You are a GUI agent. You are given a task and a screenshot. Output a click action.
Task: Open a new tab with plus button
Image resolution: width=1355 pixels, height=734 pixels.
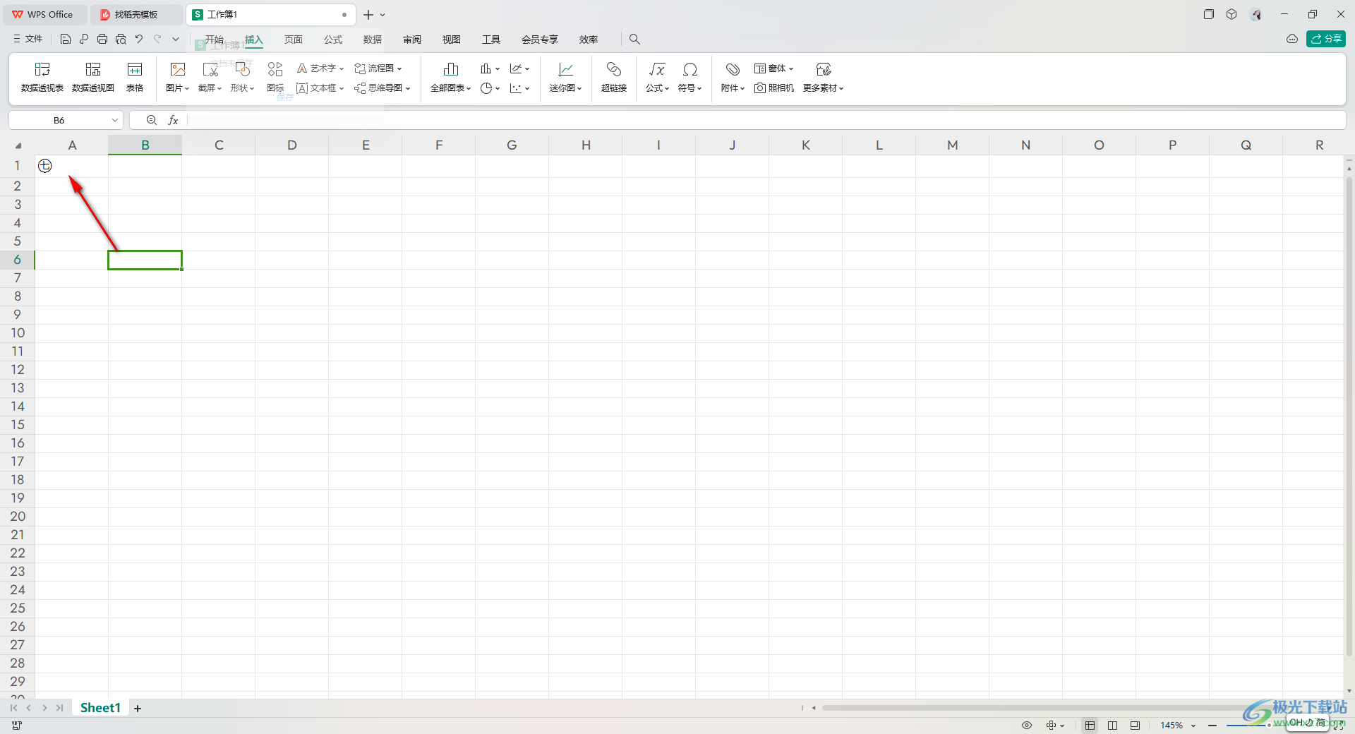(x=368, y=14)
